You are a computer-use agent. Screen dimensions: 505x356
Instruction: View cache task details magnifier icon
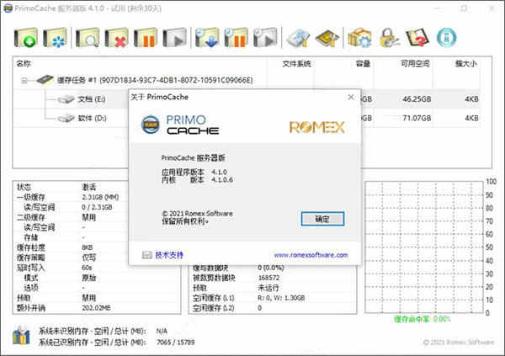[x=88, y=38]
